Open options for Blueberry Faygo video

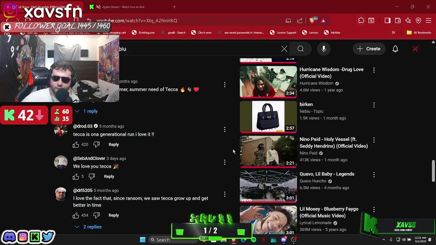pos(374,210)
